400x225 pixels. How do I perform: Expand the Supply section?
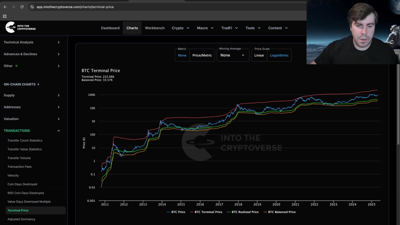click(x=32, y=95)
